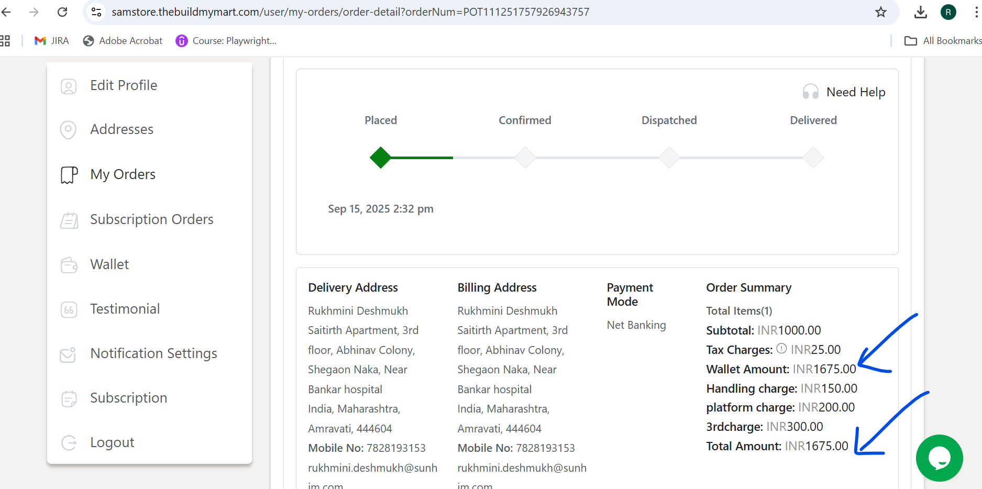Log out via Logout link
This screenshot has width=982, height=489.
[112, 442]
